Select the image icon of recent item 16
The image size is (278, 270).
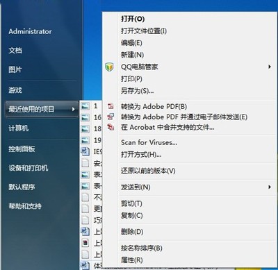(x=85, y=117)
